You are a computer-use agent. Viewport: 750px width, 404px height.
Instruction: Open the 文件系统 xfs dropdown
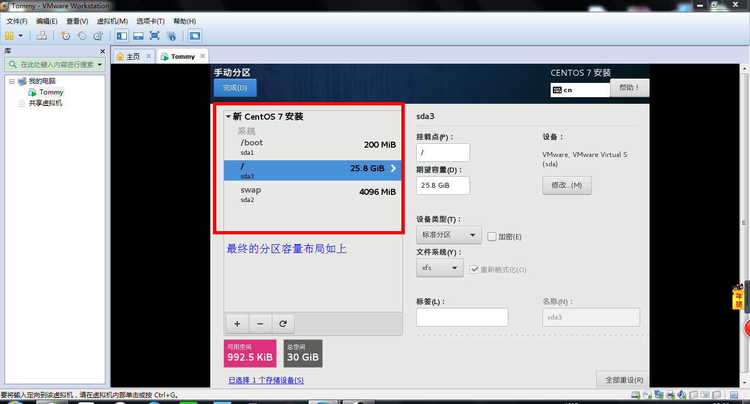point(440,268)
